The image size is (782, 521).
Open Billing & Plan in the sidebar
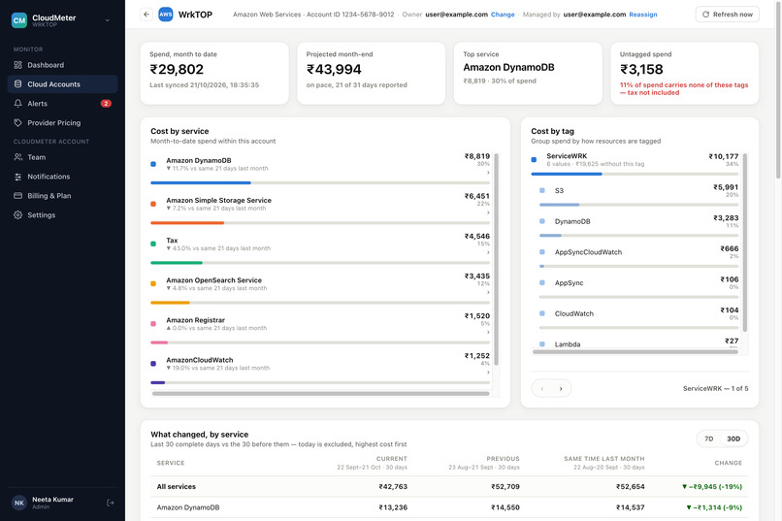tap(62, 195)
